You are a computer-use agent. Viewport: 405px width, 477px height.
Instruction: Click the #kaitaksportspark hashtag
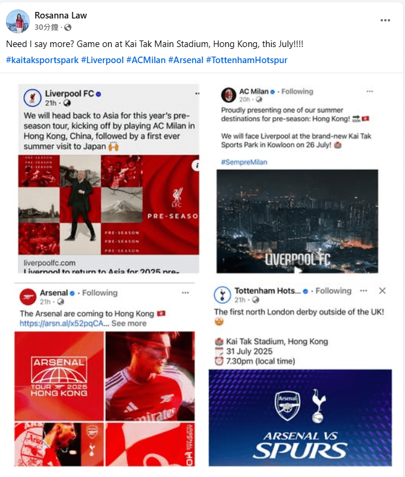point(42,60)
